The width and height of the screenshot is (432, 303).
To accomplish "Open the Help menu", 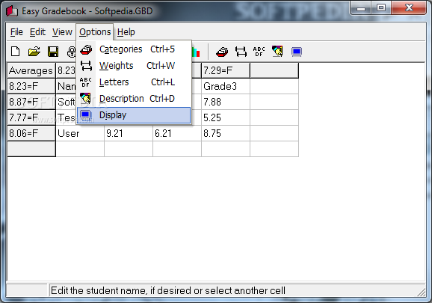I will pos(126,32).
